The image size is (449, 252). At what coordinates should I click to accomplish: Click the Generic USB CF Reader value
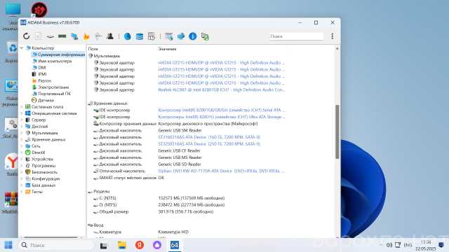point(180,150)
